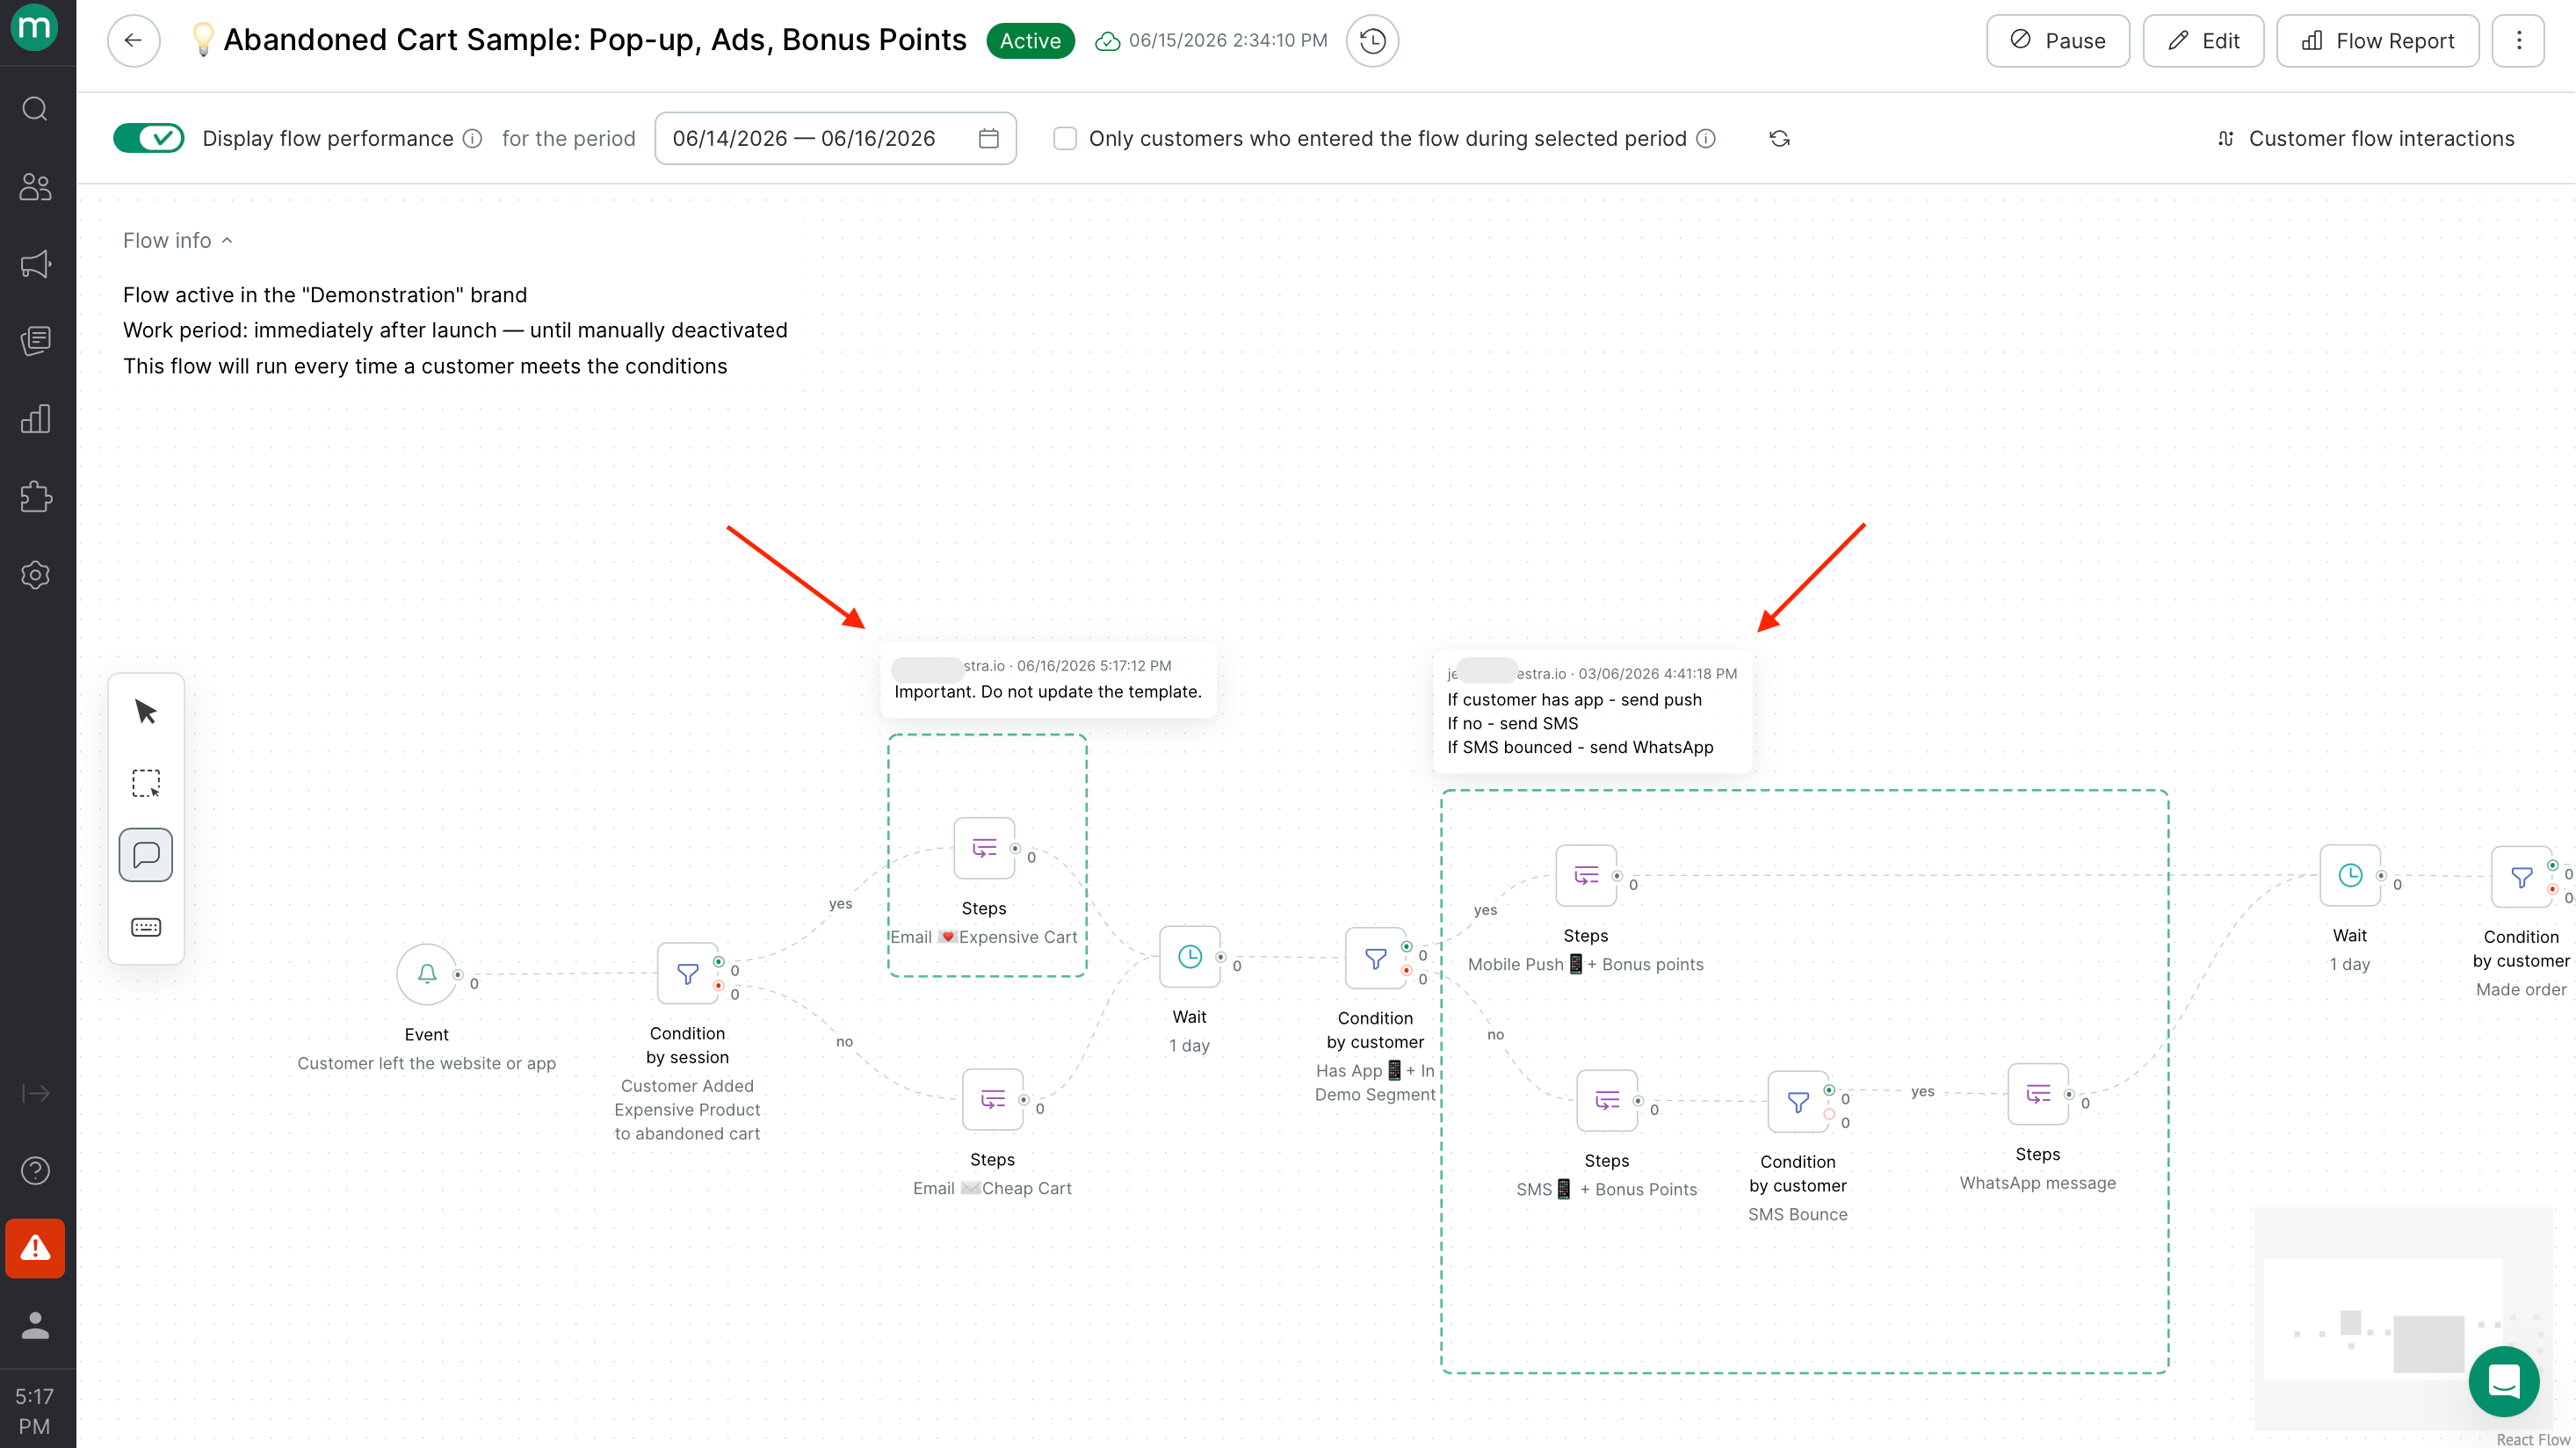Viewport: 2576px width, 1448px height.
Task: Open the three-dot more options menu
Action: [2518, 41]
